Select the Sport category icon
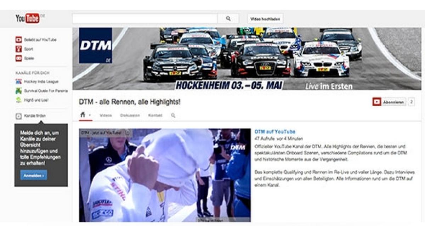The image size is (425, 226). tap(19, 49)
